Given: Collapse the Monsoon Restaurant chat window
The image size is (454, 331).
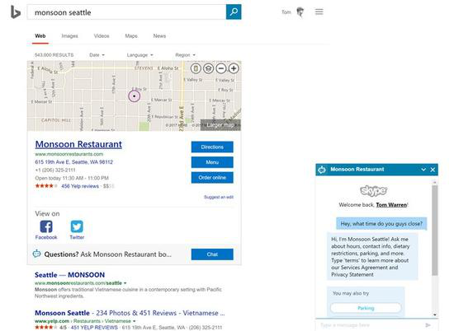Looking at the screenshot, I should click(423, 170).
